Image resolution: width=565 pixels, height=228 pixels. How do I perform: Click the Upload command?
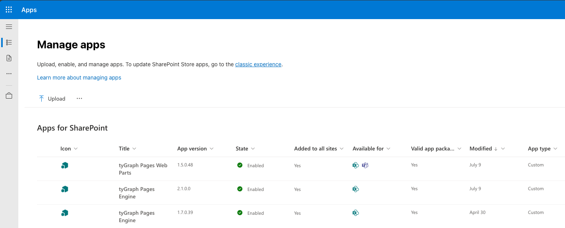pos(51,99)
